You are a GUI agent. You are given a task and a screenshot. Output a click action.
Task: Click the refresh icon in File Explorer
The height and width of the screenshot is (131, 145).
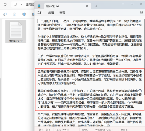(x=5, y=4)
